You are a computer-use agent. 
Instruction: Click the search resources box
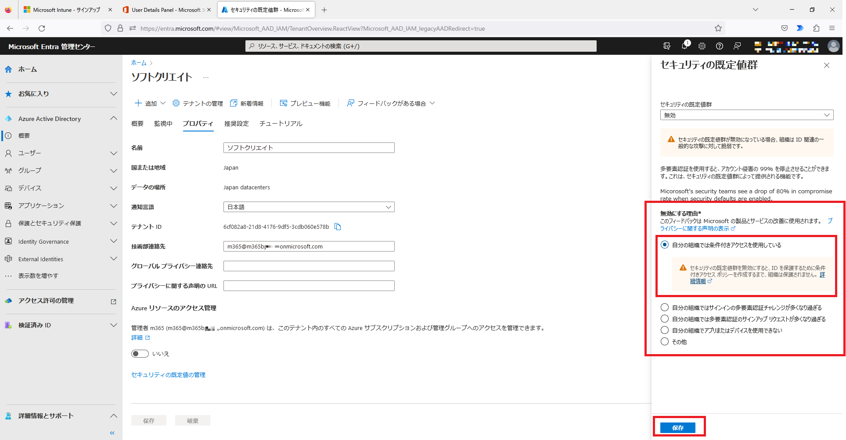(421, 46)
